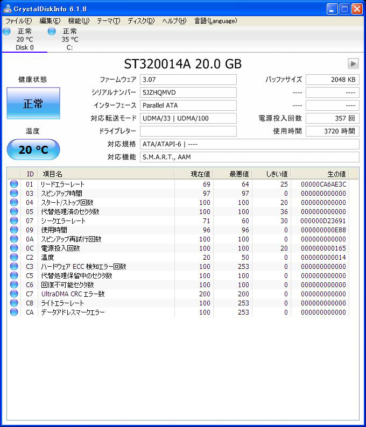Click the empty ドライブレター field
The height and width of the screenshot is (427, 366).
click(x=188, y=131)
